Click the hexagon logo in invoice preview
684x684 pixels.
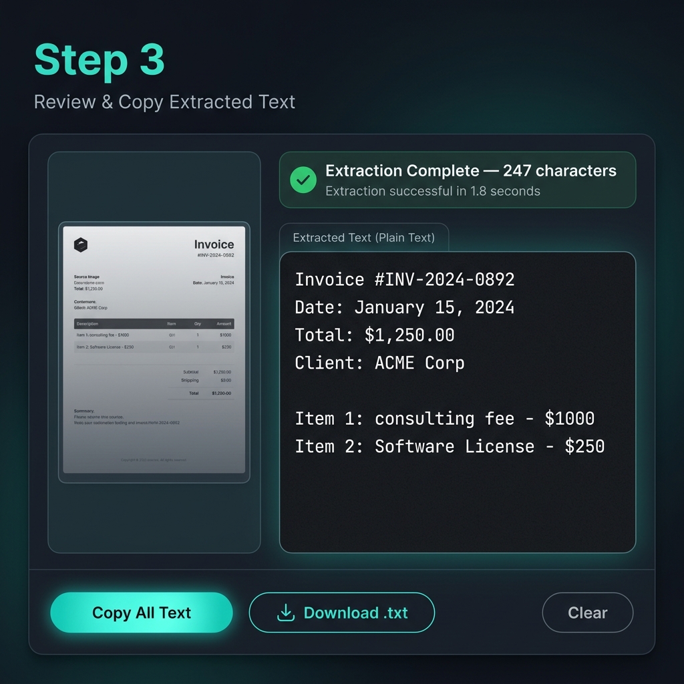81,244
